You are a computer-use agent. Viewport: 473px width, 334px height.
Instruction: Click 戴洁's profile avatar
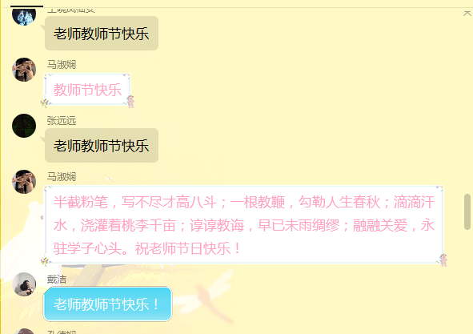coord(24,284)
